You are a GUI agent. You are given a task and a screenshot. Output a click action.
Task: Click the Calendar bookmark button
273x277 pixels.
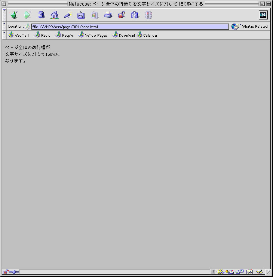(147, 35)
